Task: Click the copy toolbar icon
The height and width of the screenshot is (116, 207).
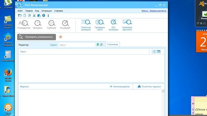Action: pos(29,15)
